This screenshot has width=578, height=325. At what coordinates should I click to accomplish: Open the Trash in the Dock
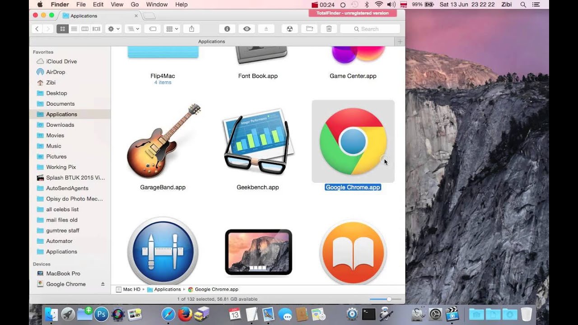pyautogui.click(x=526, y=314)
